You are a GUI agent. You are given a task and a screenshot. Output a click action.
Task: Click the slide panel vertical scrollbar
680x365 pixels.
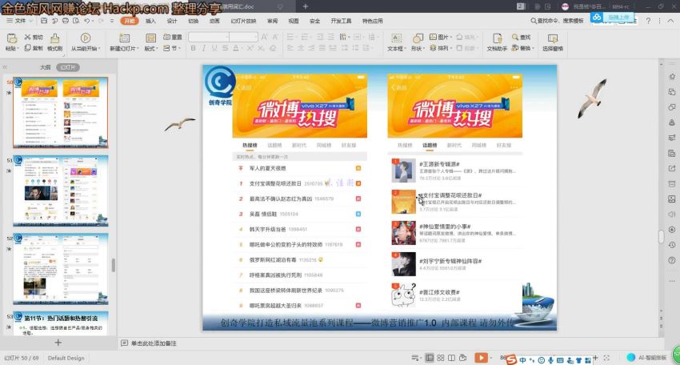pyautogui.click(x=113, y=265)
